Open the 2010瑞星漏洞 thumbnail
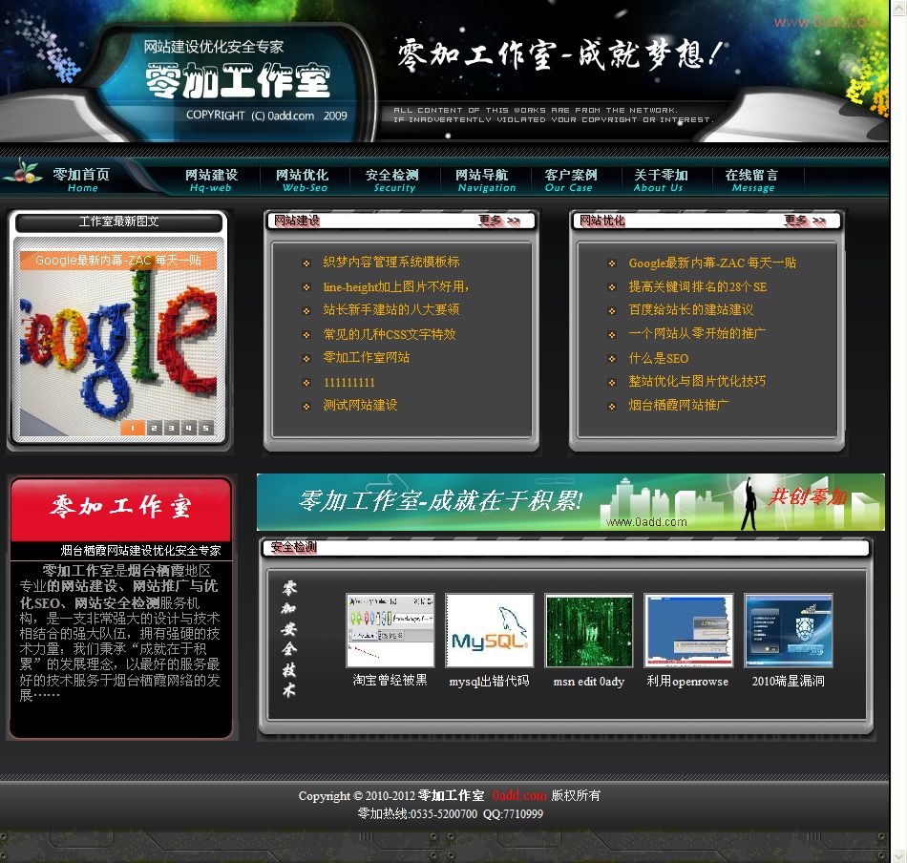This screenshot has width=907, height=863. click(788, 630)
